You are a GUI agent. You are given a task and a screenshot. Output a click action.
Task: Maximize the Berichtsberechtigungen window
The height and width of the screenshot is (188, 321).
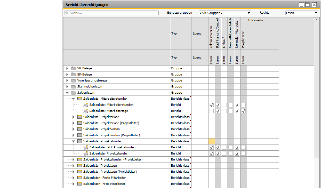pos(308,5)
